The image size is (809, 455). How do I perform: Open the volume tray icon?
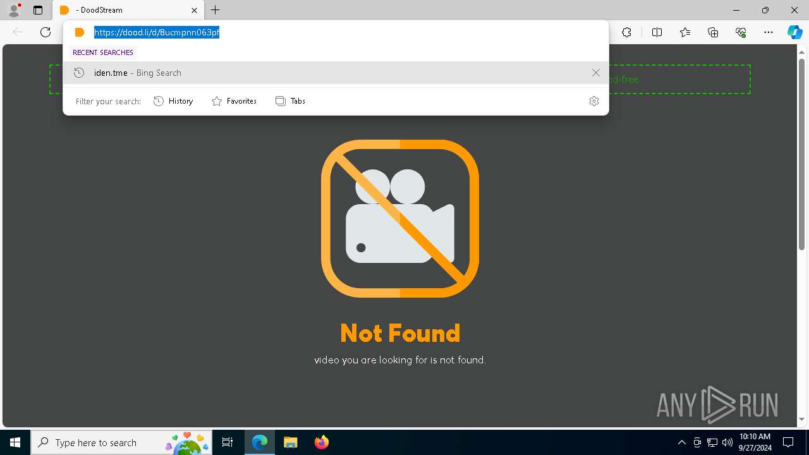(x=727, y=442)
